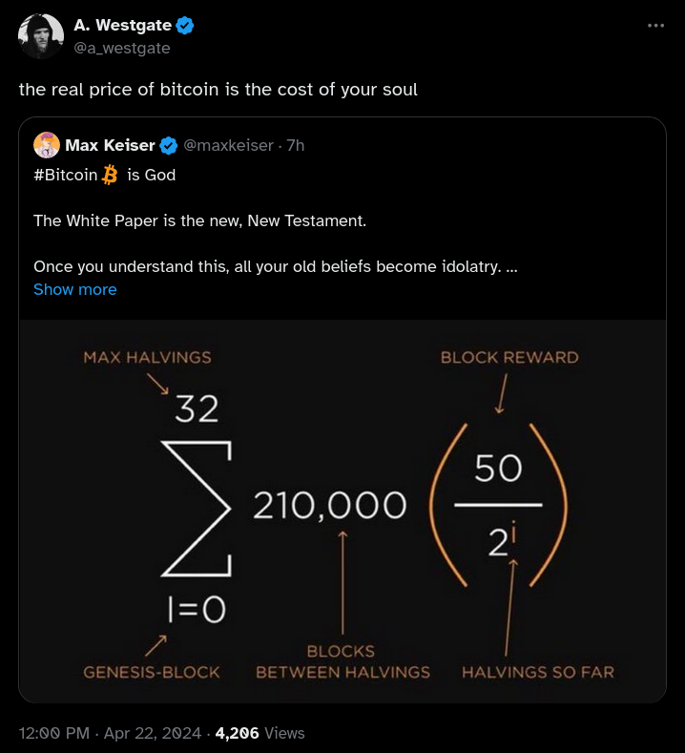685x753 pixels.
Task: Click the 12:00 PM post time
Action: (x=54, y=733)
